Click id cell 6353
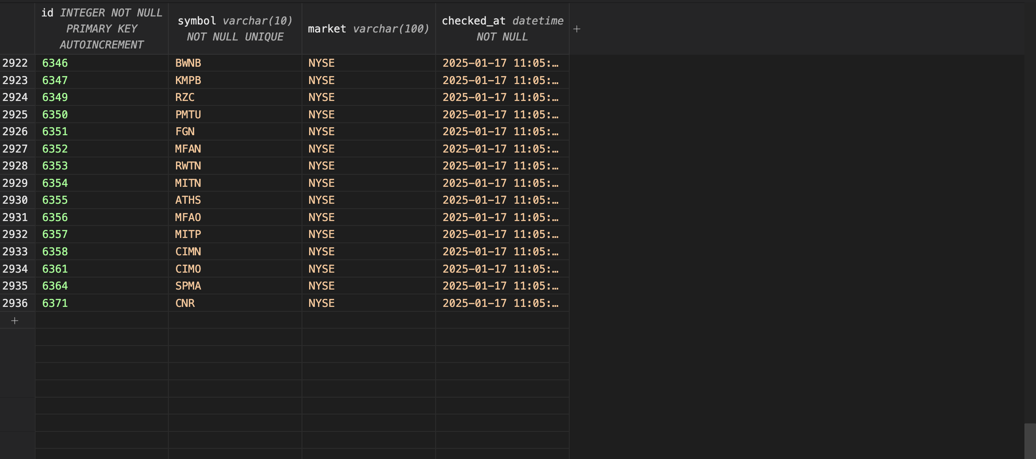Viewport: 1036px width, 459px height. 102,166
